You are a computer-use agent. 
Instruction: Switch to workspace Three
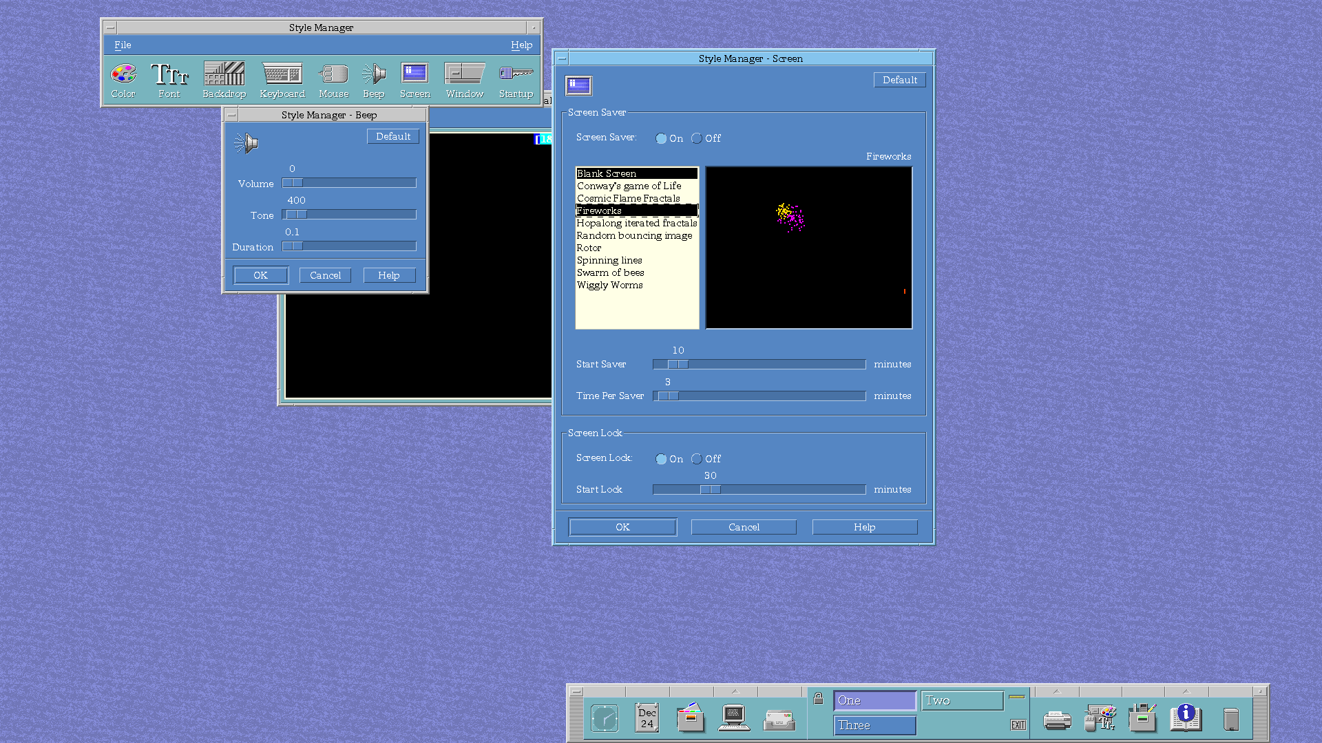875,725
